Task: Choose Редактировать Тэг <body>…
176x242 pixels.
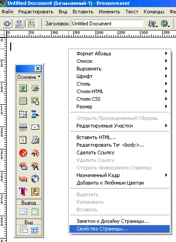Action: tap(120, 145)
